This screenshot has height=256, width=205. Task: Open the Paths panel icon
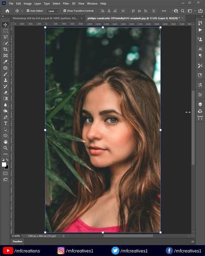tap(200, 118)
